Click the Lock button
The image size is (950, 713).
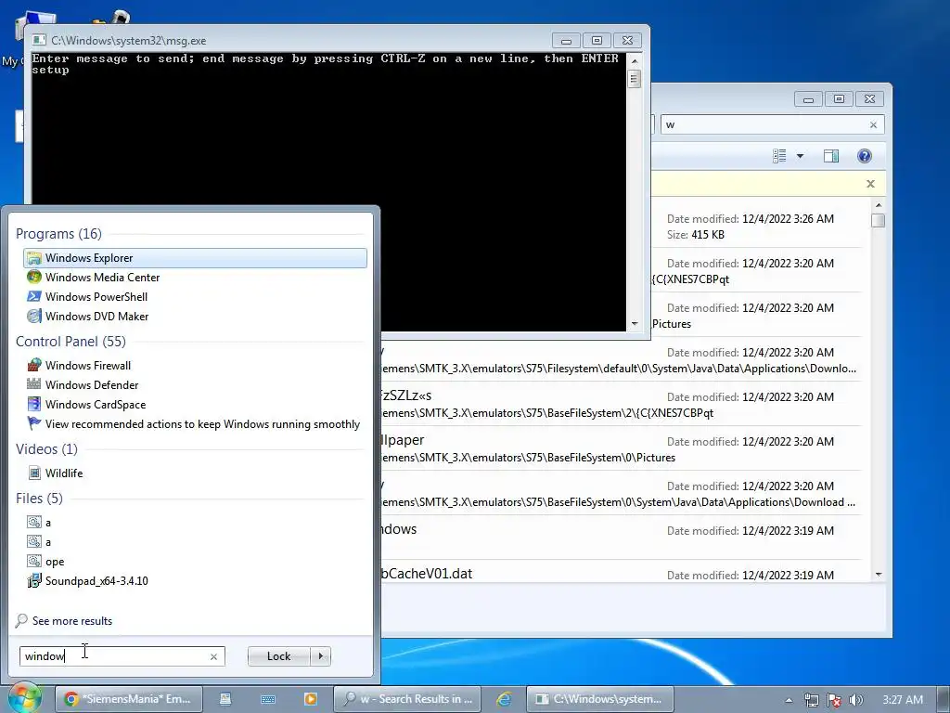point(278,656)
